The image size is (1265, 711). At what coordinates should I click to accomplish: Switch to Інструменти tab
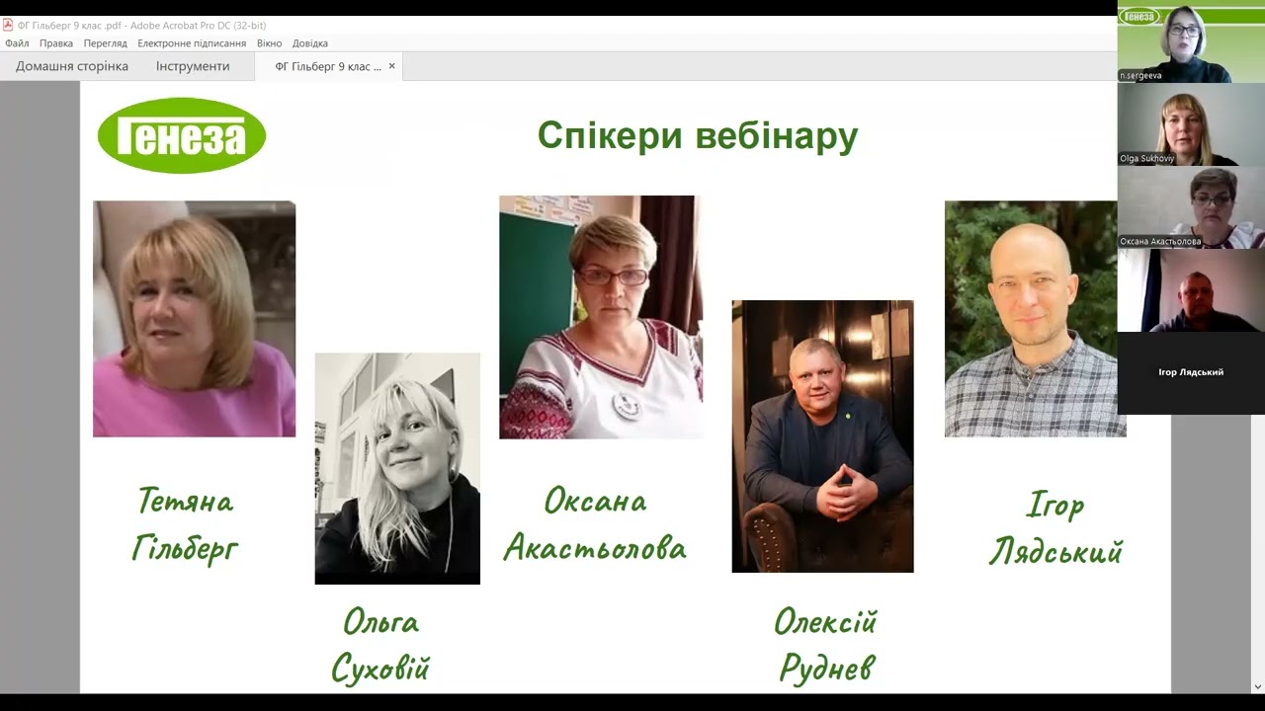point(193,66)
